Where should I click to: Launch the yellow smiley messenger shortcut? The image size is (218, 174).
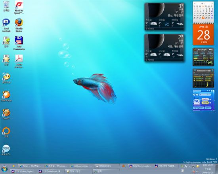pos(6,78)
